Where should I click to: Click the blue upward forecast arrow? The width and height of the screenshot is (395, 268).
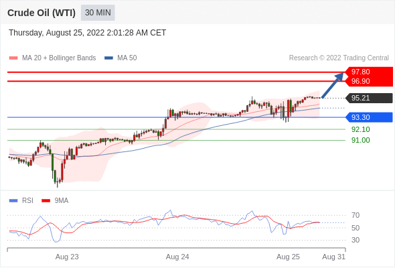(333, 85)
